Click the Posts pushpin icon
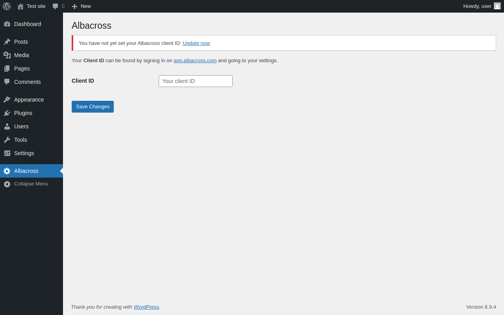504x315 pixels. (x=7, y=42)
